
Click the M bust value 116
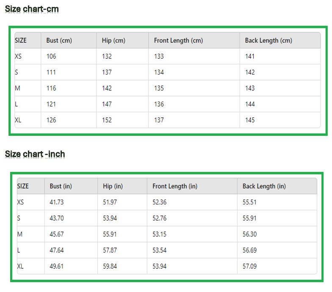[x=51, y=88]
